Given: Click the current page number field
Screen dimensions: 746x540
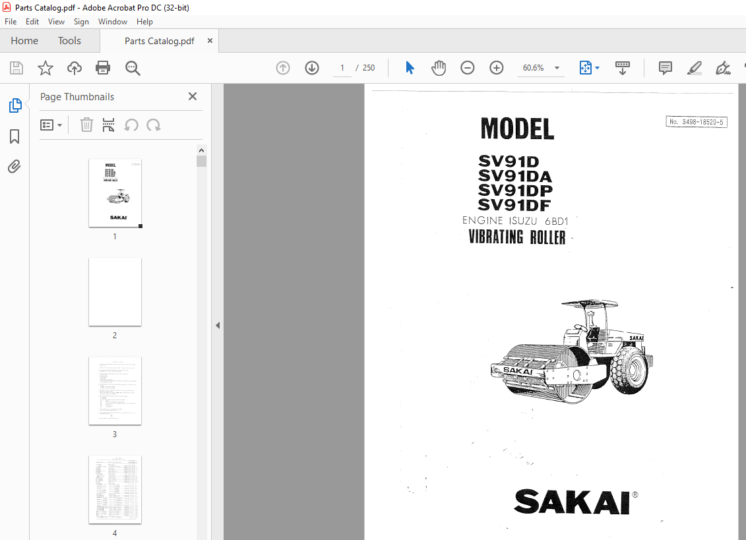Looking at the screenshot, I should (342, 68).
